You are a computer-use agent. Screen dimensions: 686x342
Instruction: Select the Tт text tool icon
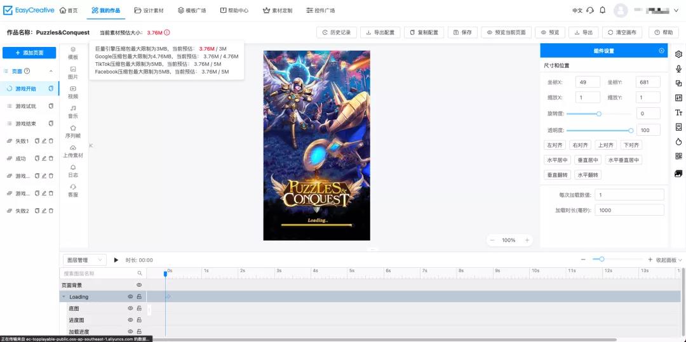[678, 113]
